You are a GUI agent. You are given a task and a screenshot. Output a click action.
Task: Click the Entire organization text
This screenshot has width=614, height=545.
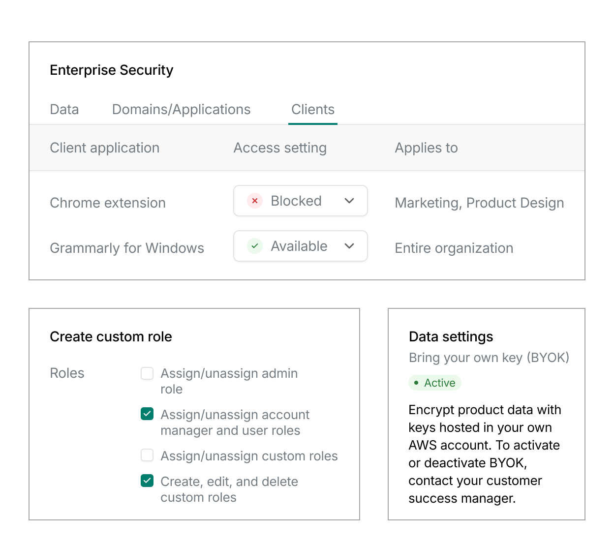pyautogui.click(x=454, y=248)
